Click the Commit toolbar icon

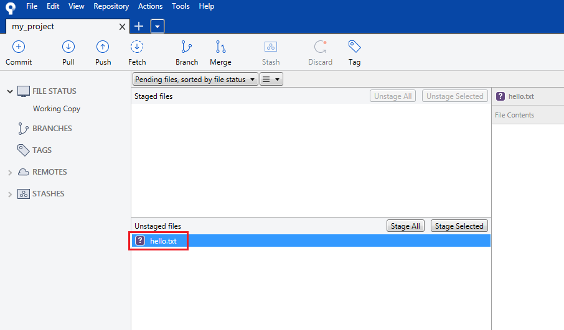click(19, 47)
